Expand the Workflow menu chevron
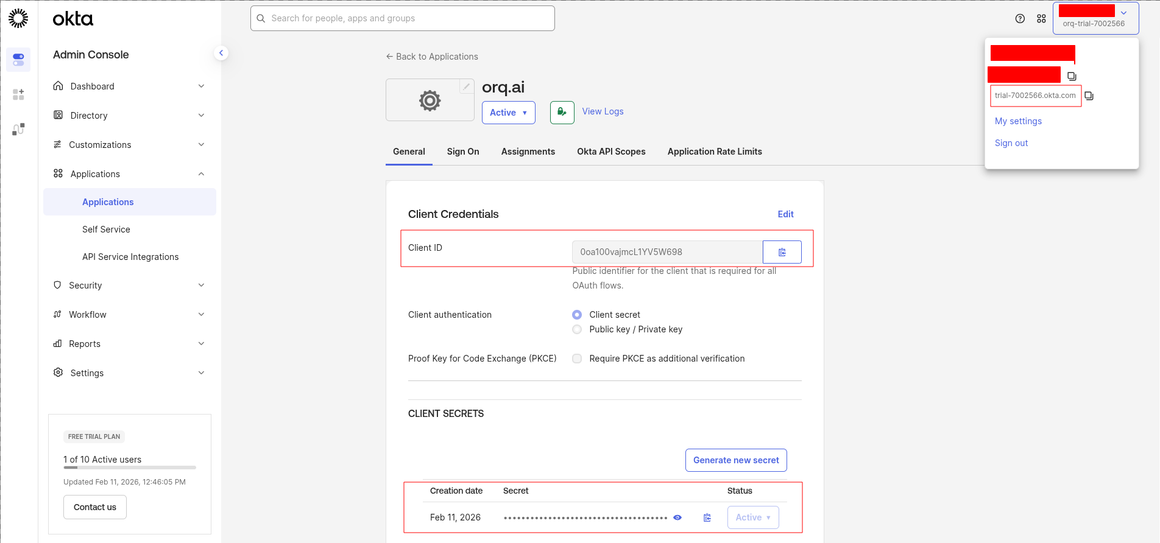 click(x=201, y=314)
